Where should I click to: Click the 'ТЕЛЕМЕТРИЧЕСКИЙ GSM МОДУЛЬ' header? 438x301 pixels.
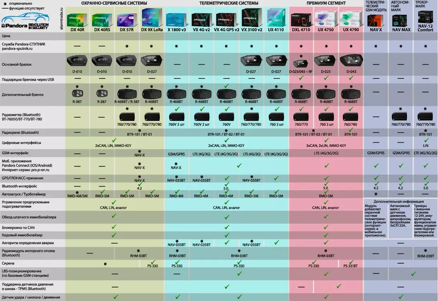click(x=376, y=6)
